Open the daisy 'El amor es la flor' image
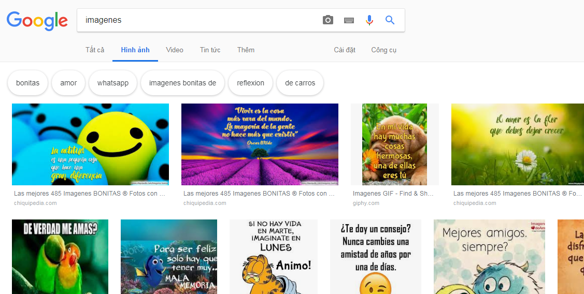584x294 pixels. pyautogui.click(x=518, y=144)
